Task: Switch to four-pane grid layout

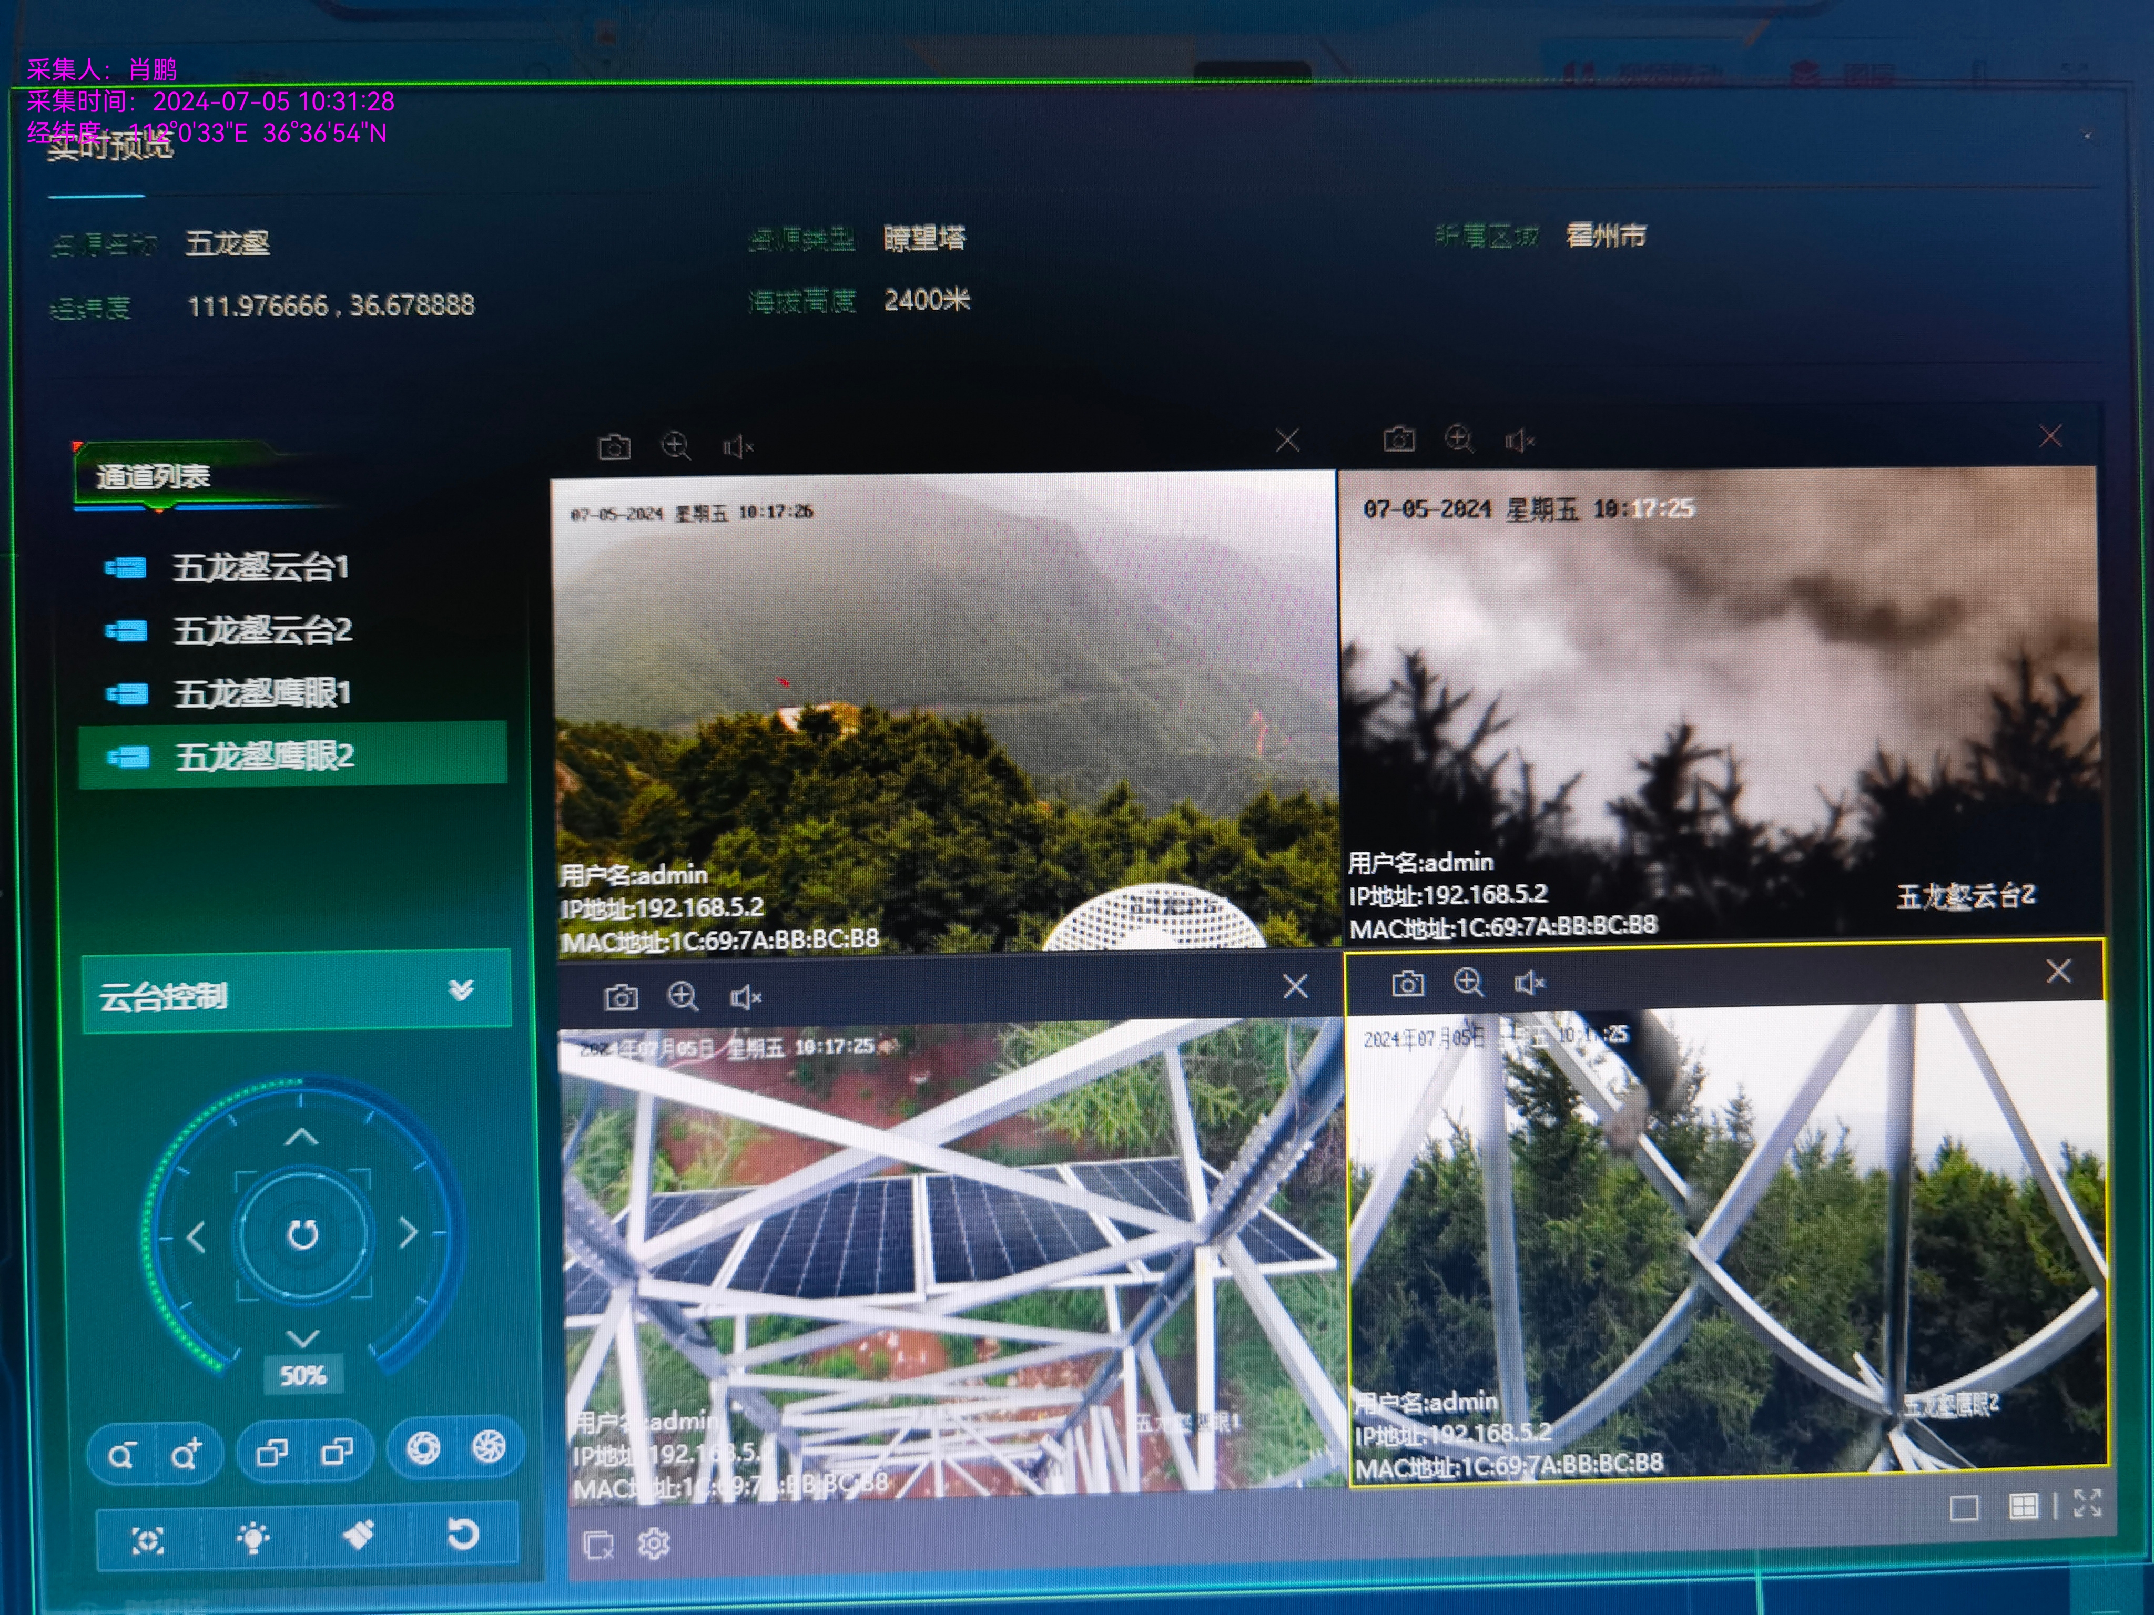Action: point(2024,1507)
